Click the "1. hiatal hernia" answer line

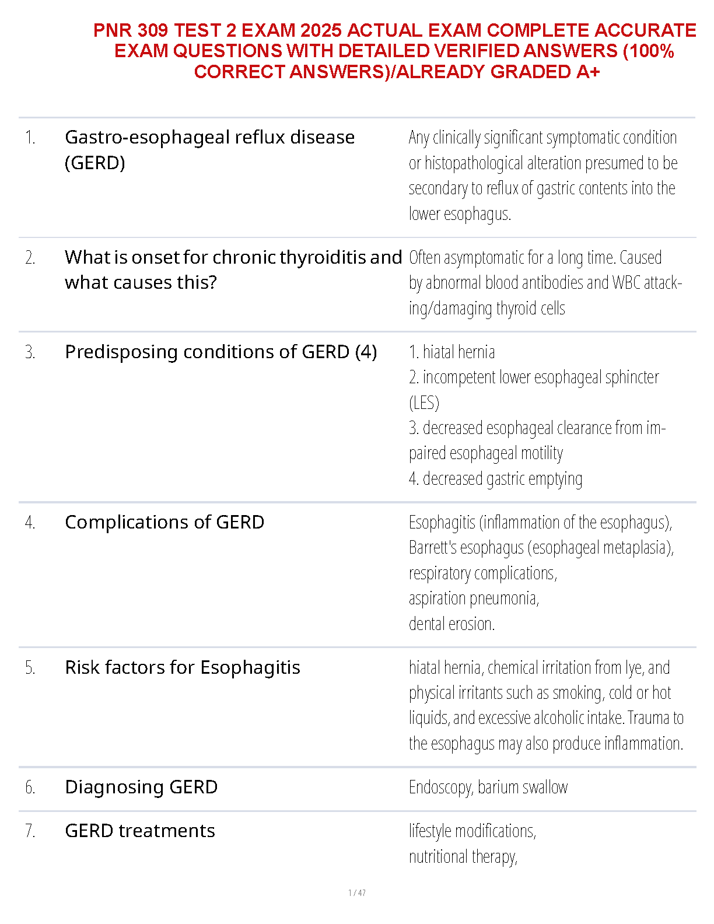[452, 352]
